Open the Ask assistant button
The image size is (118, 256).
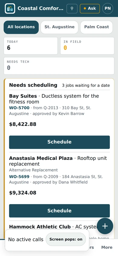[90, 8]
